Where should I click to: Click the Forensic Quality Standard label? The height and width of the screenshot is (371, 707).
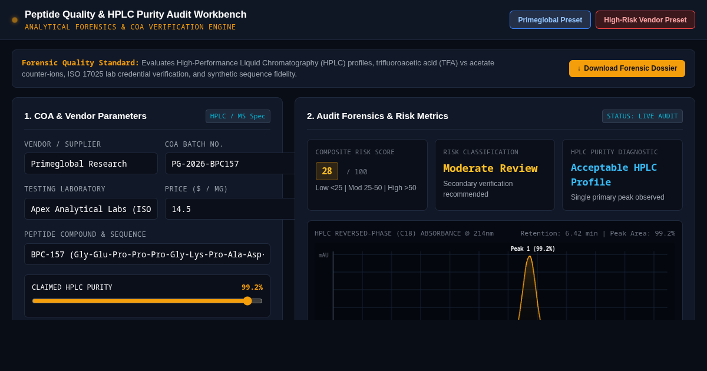click(x=81, y=62)
